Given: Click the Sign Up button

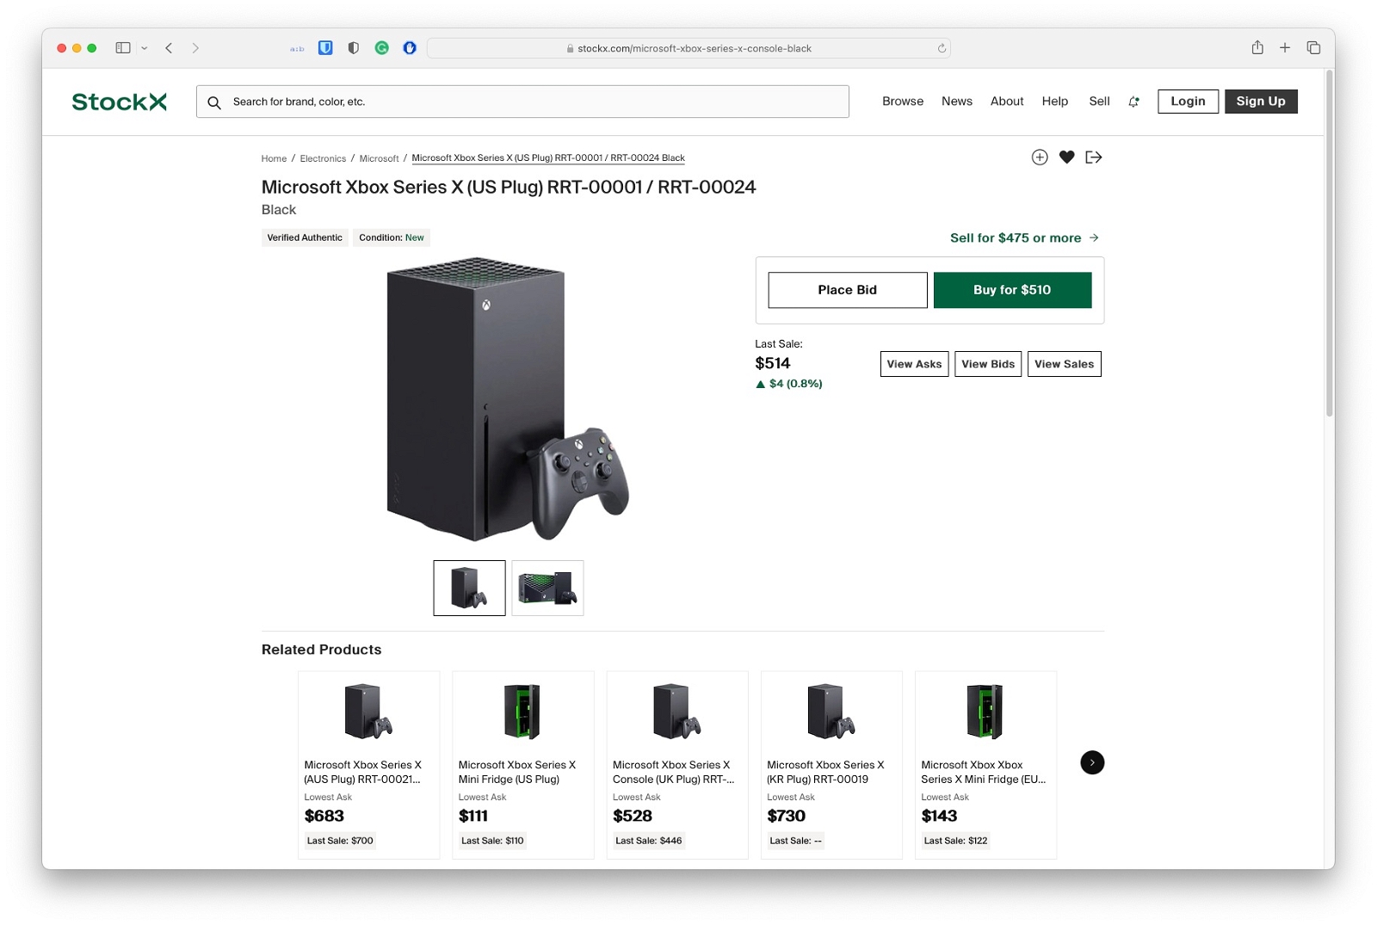Looking at the screenshot, I should click(x=1261, y=102).
